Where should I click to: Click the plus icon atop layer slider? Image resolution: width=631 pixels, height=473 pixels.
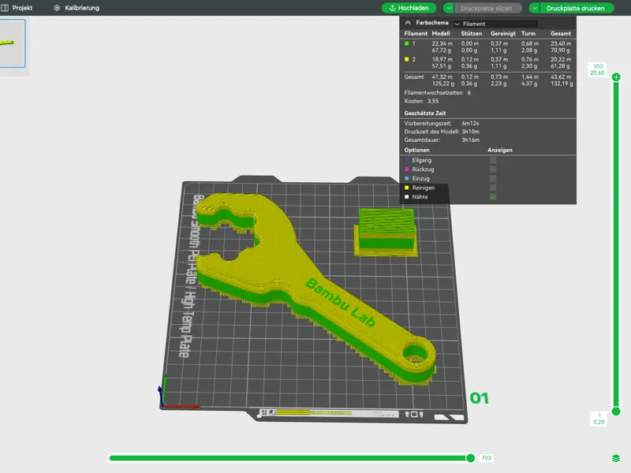point(616,76)
